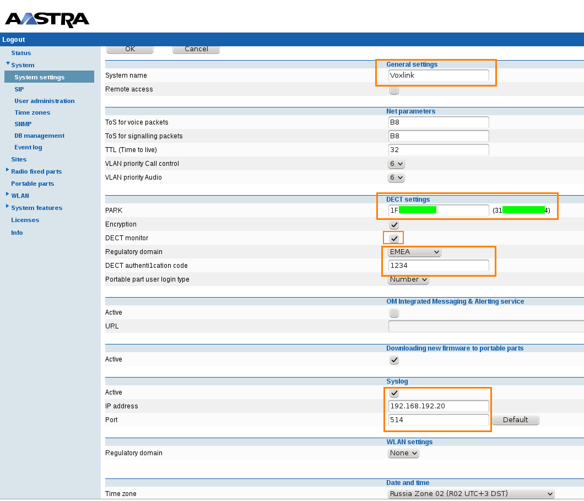Edit the Syslog Port field
Viewport: 584px width, 501px height.
[439, 420]
